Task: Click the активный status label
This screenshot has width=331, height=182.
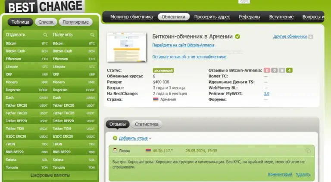Action: click(163, 71)
